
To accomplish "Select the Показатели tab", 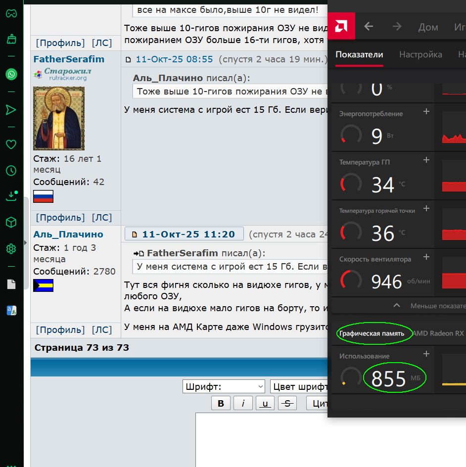I will pyautogui.click(x=359, y=54).
